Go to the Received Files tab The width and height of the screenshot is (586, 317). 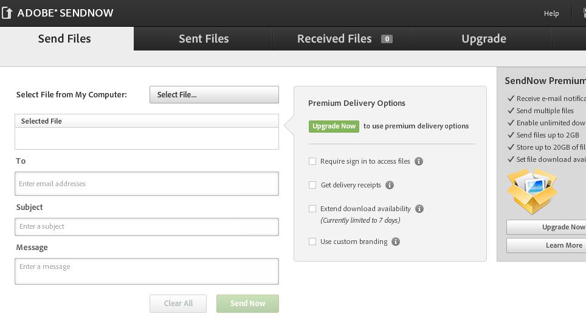tap(343, 38)
